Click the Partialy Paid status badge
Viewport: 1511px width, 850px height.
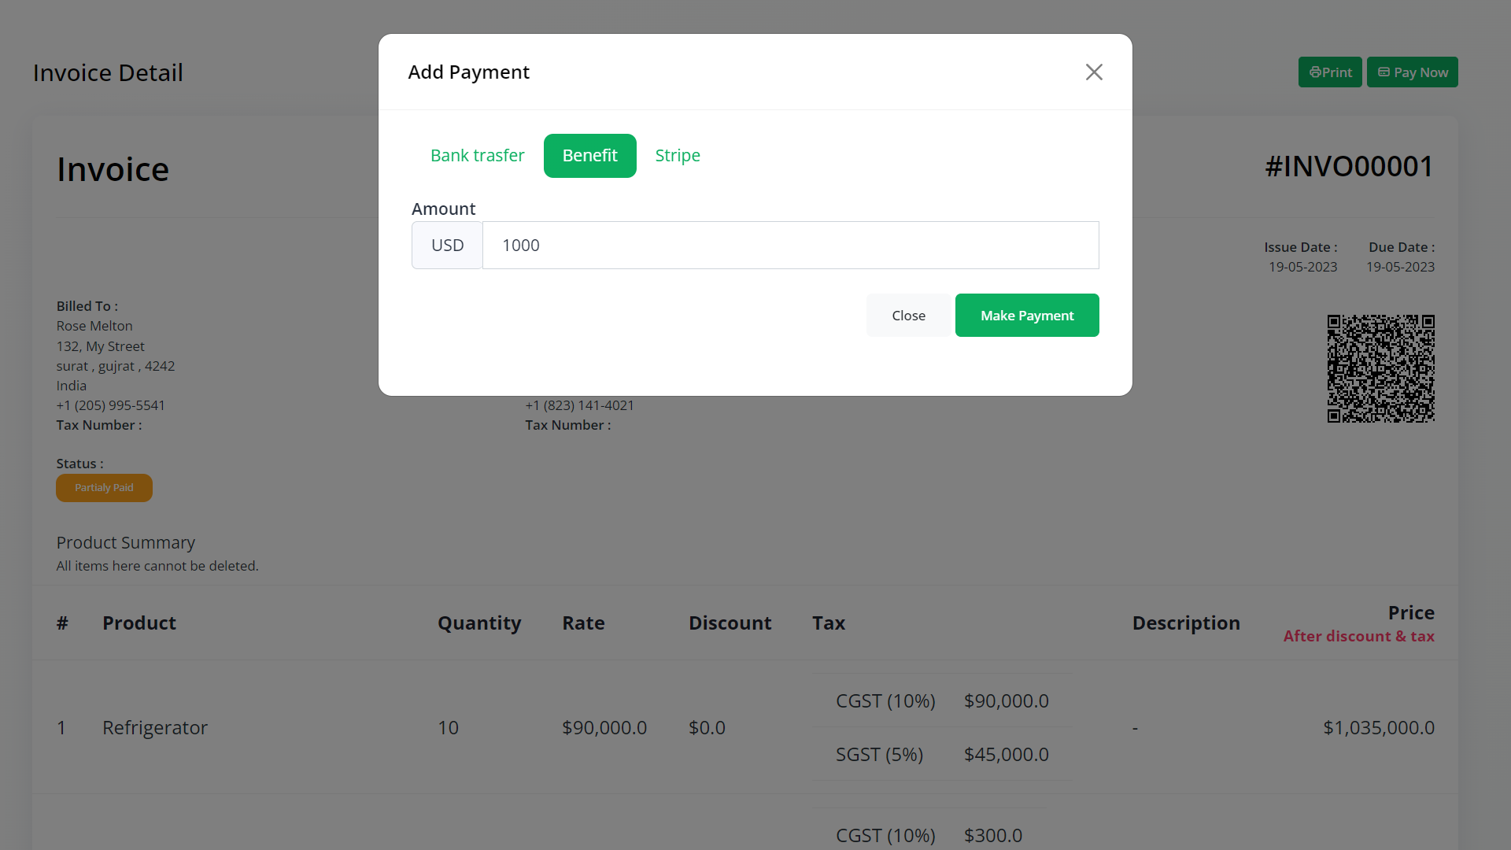(104, 488)
